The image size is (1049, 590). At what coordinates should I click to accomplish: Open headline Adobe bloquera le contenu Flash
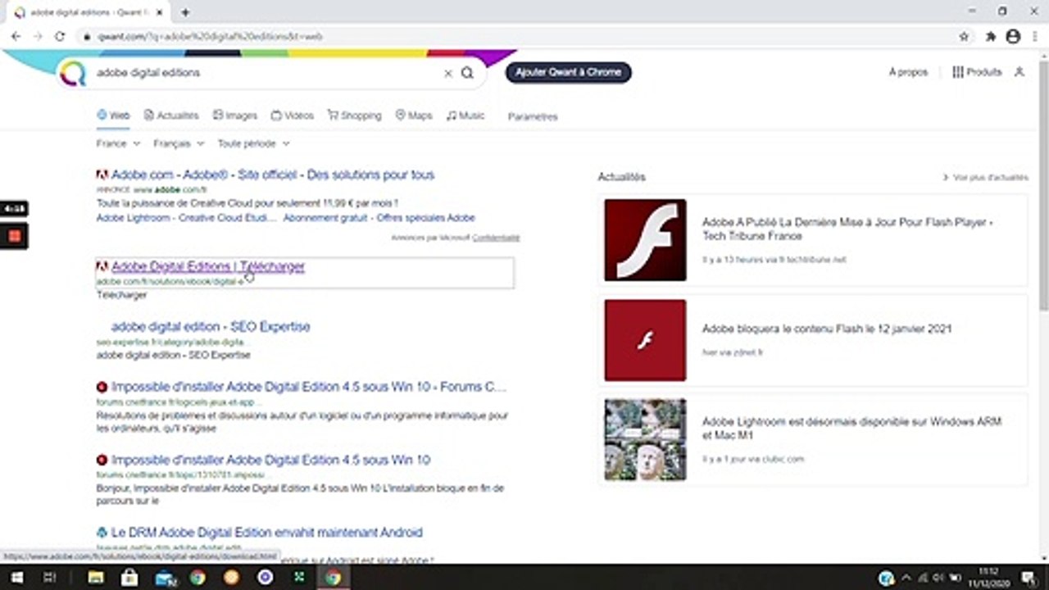coord(827,329)
